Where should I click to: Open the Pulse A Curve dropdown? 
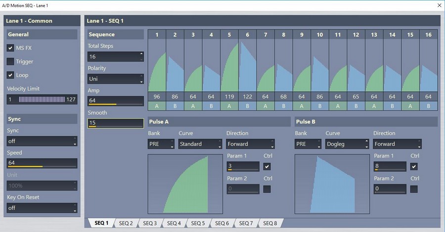199,144
